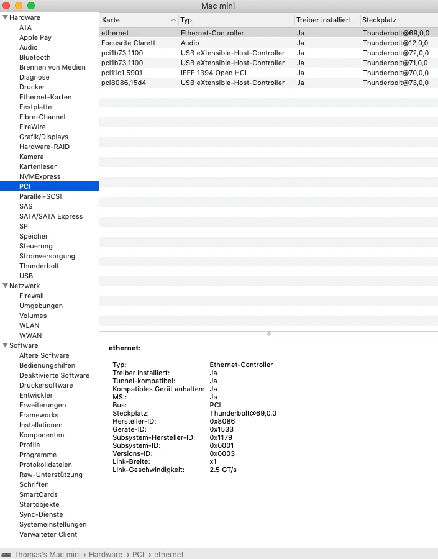The height and width of the screenshot is (559, 438).
Task: Select Speicher in the sidebar
Action: tap(34, 237)
